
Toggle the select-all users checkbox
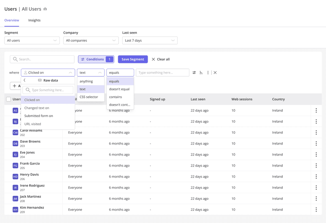(9, 99)
